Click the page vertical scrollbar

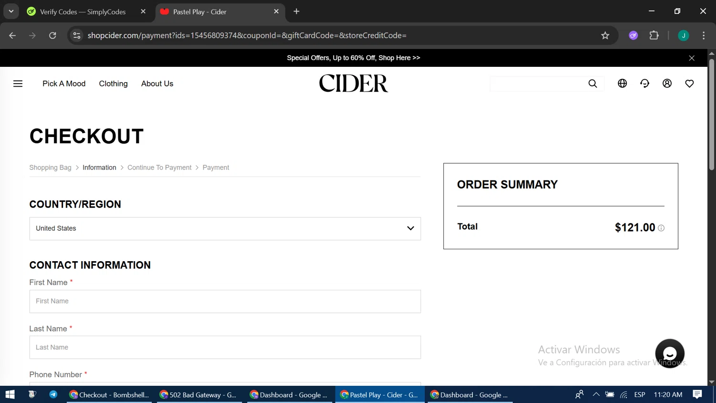712,115
